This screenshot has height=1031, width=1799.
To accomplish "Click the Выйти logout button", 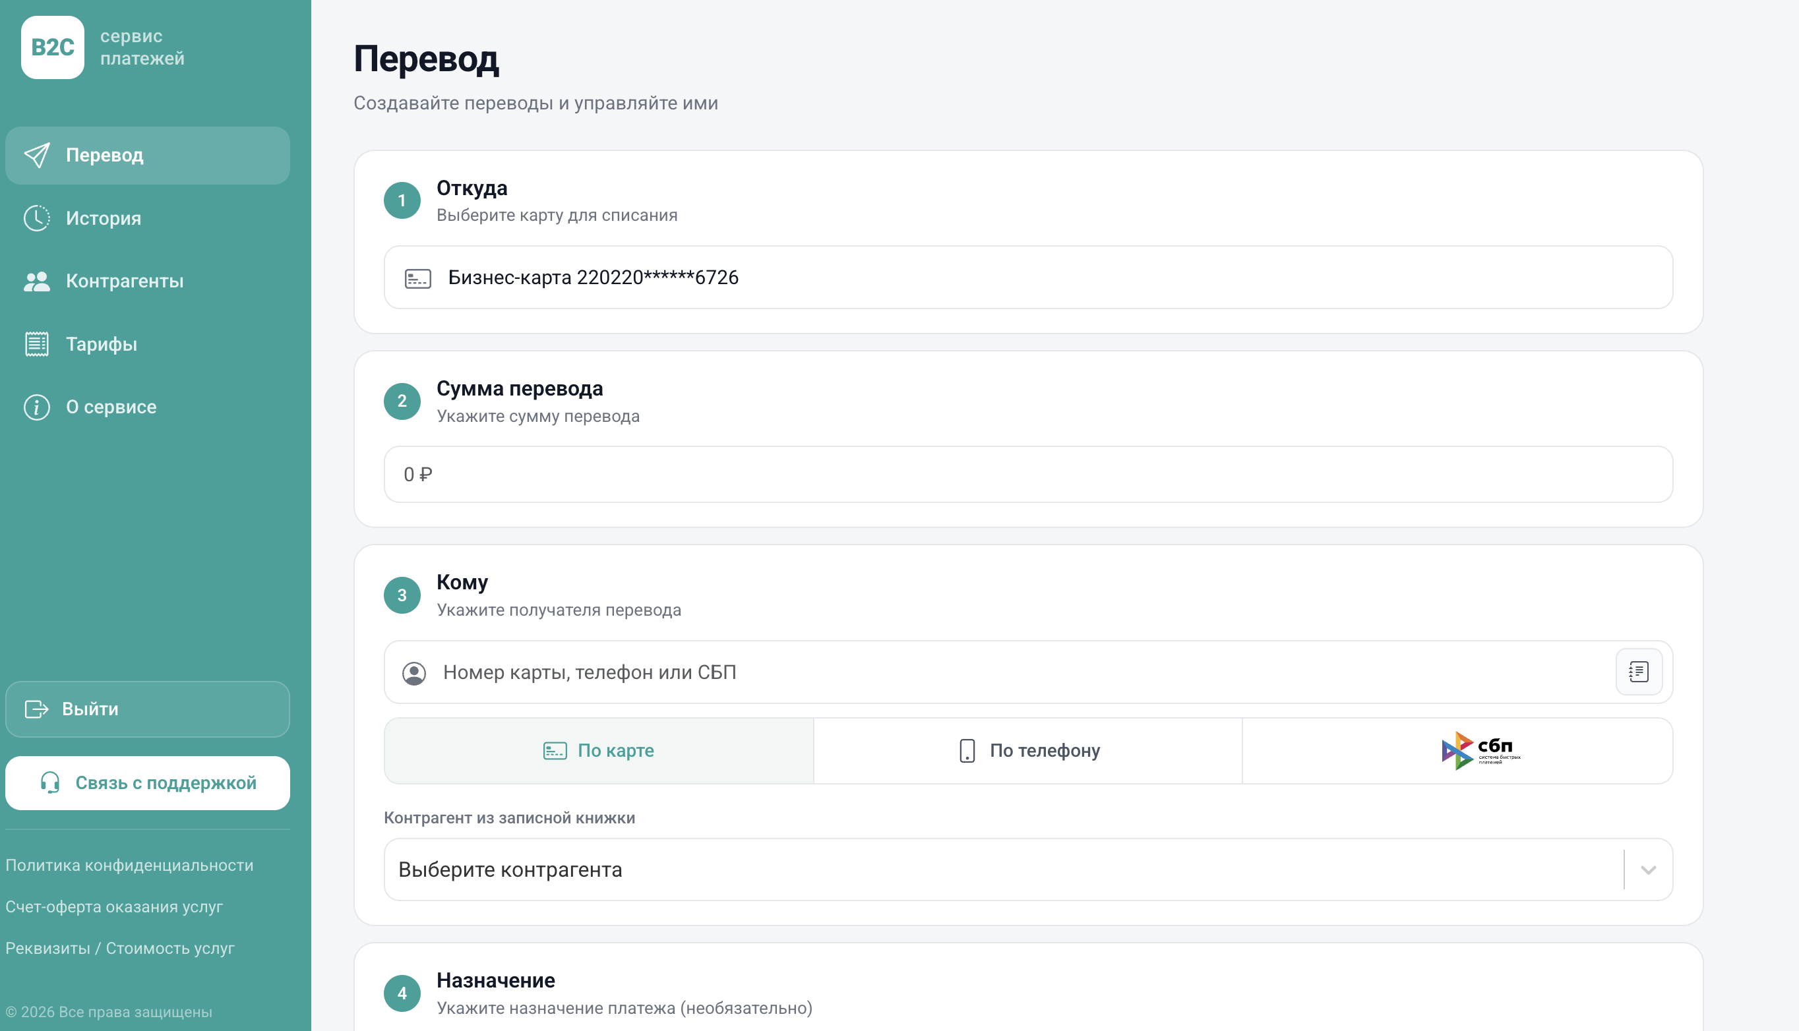I will [x=147, y=709].
